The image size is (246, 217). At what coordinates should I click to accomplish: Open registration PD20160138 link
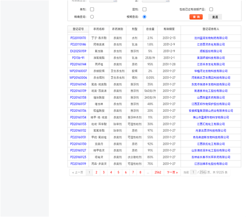click(78, 97)
